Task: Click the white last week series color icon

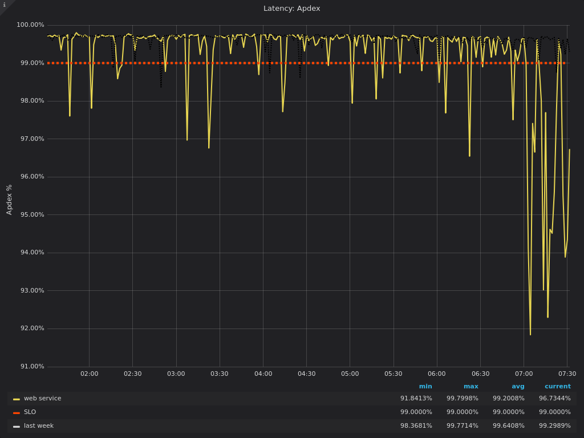Action: click(x=17, y=427)
